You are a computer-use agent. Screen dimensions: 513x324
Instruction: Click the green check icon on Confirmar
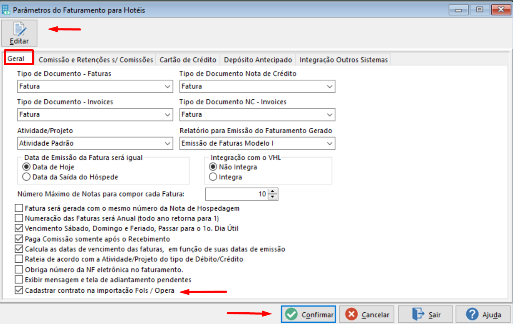(x=291, y=314)
